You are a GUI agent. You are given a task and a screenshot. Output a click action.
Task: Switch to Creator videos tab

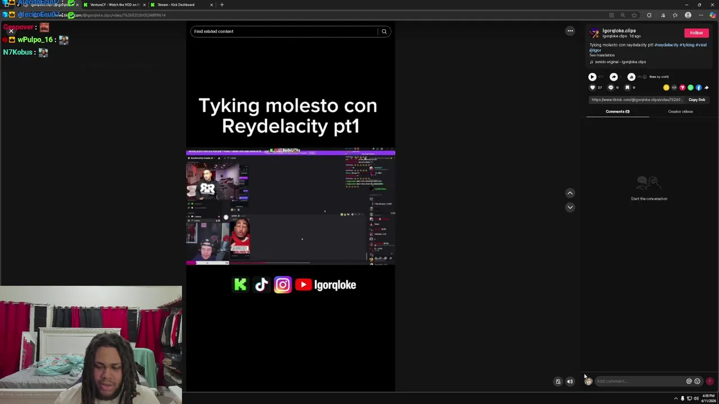click(x=680, y=112)
